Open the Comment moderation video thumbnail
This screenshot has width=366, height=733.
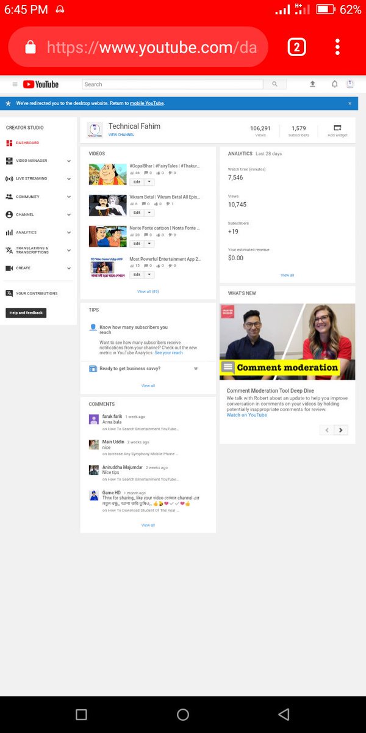tap(287, 341)
